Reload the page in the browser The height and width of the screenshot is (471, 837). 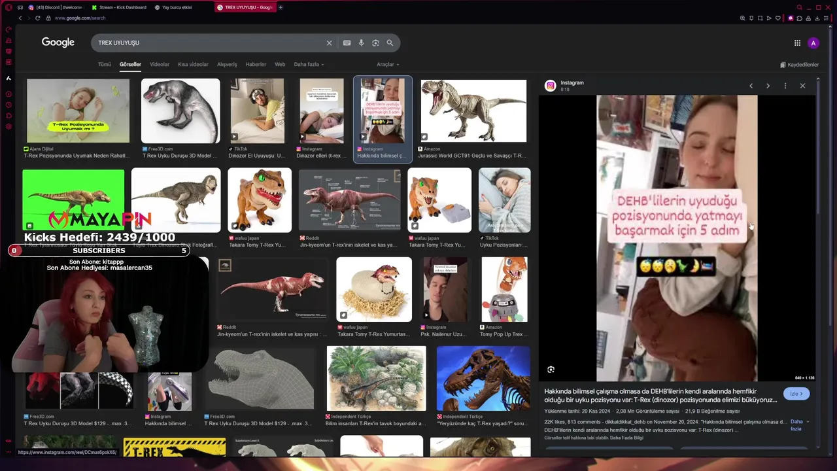[x=37, y=18]
